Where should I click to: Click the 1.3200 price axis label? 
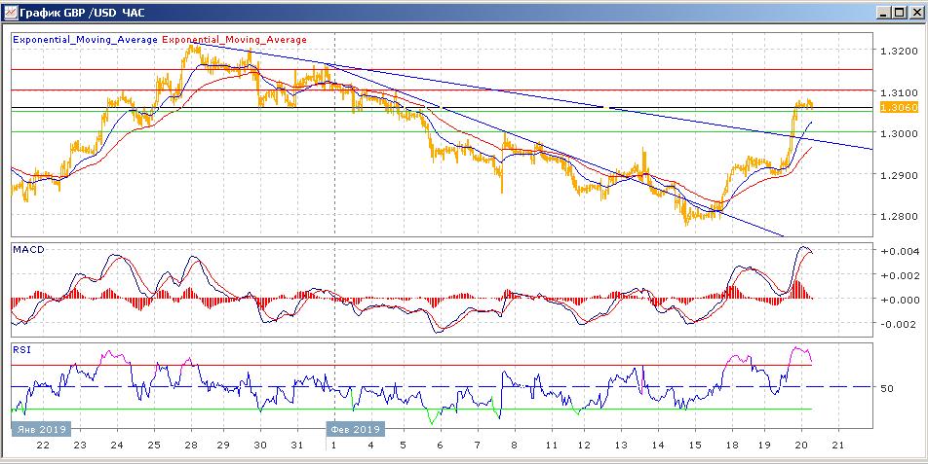[x=899, y=52]
